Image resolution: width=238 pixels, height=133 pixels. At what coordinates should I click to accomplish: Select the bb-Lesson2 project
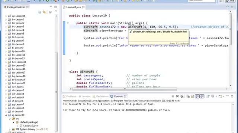tap(18, 23)
